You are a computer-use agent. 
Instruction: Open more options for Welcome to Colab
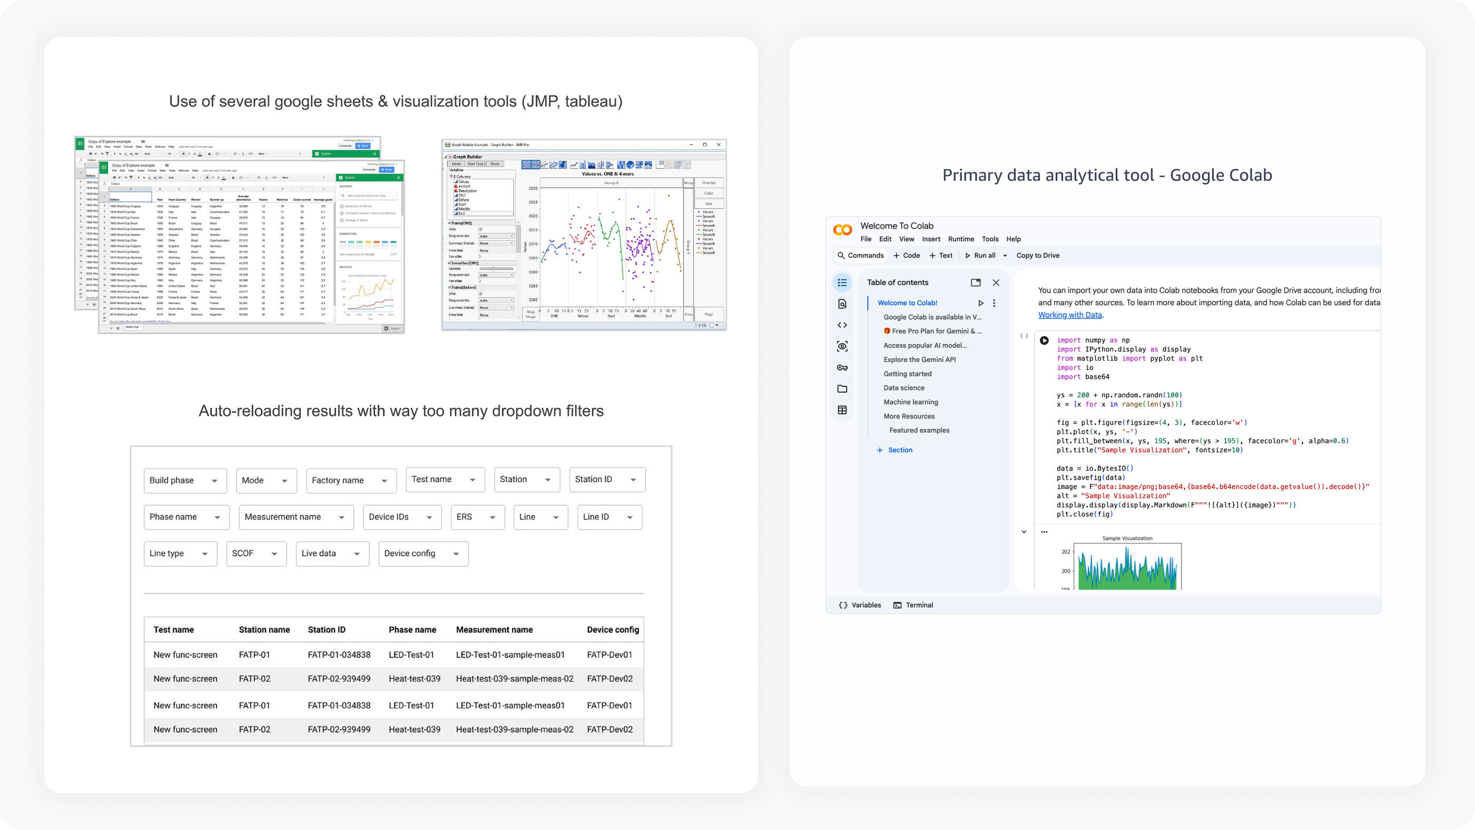(x=994, y=303)
